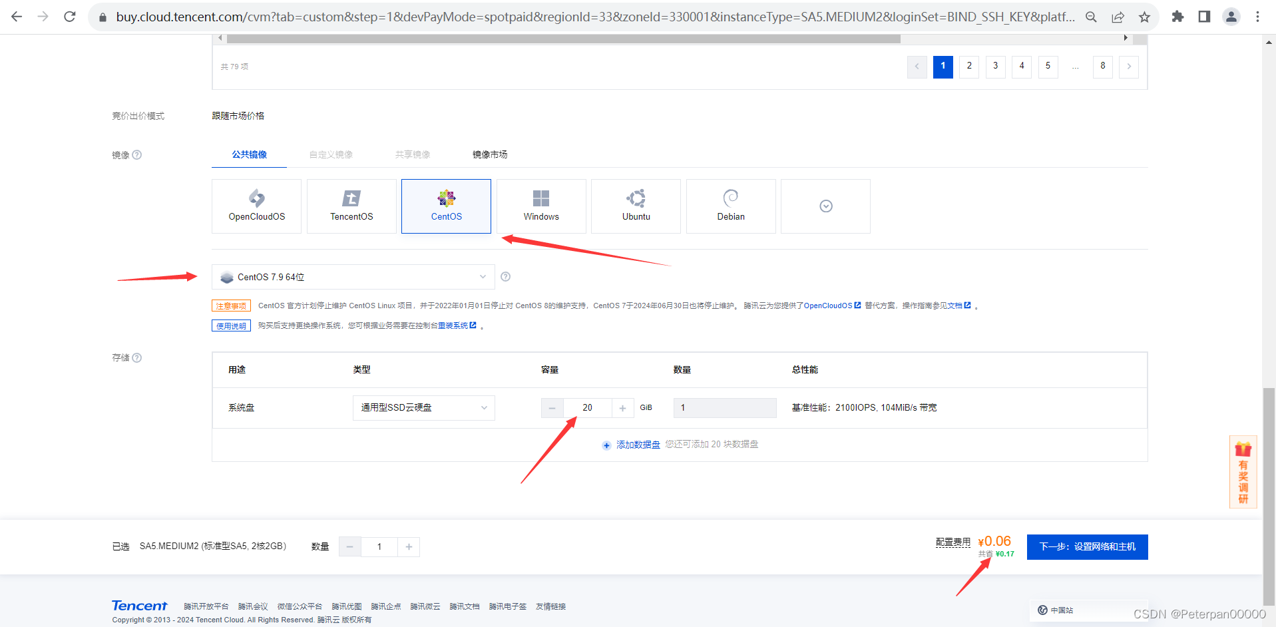Image resolution: width=1276 pixels, height=627 pixels.
Task: Go to pagination page 8
Action: [x=1103, y=66]
